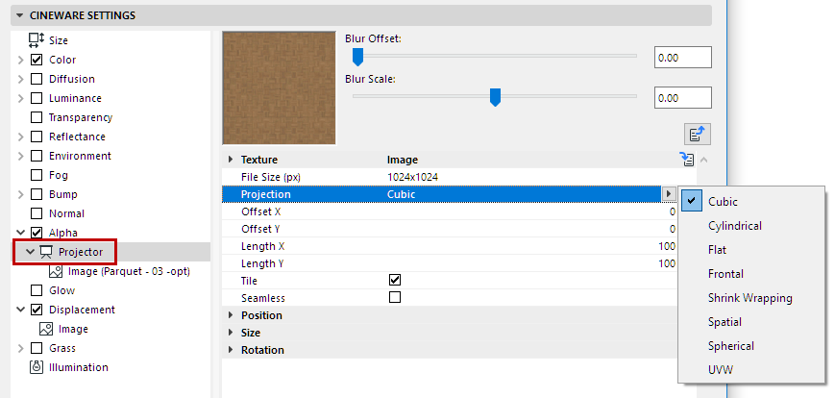This screenshot has height=398, width=835.
Task: Expand the Rotation section
Action: coord(231,350)
